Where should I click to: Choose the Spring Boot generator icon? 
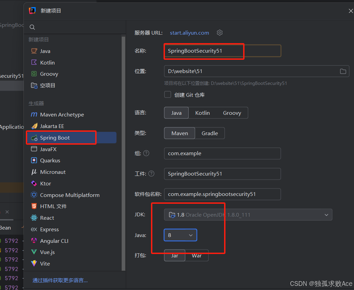(x=34, y=138)
